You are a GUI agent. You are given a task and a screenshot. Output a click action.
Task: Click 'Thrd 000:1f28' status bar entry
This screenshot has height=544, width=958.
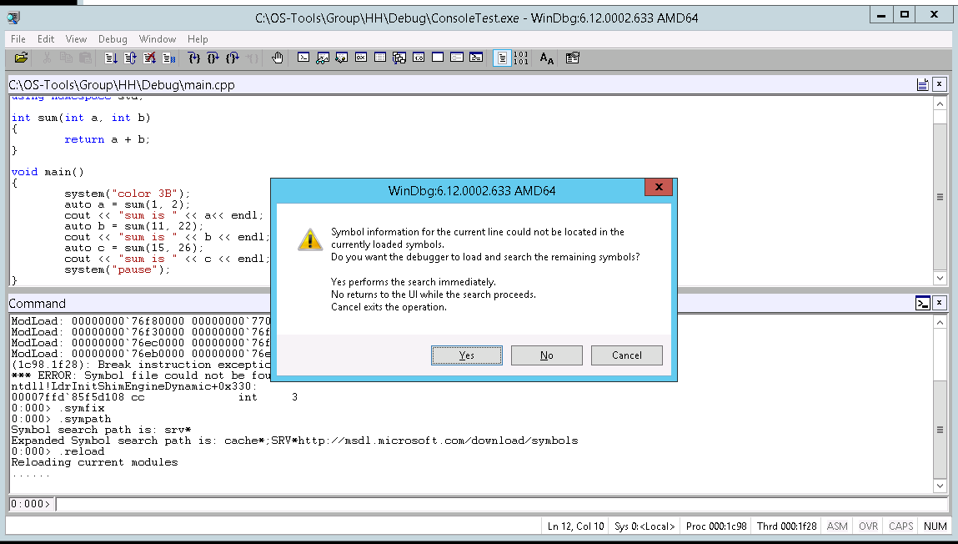point(787,526)
